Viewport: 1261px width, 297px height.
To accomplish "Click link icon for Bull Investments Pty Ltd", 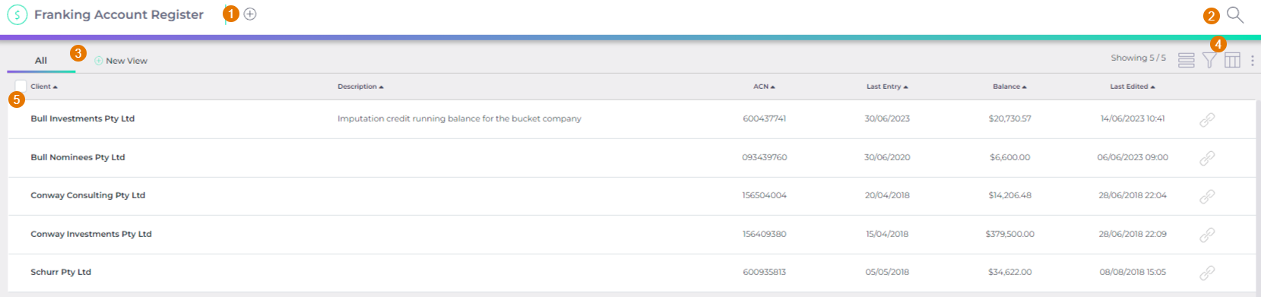I will click(x=1207, y=119).
